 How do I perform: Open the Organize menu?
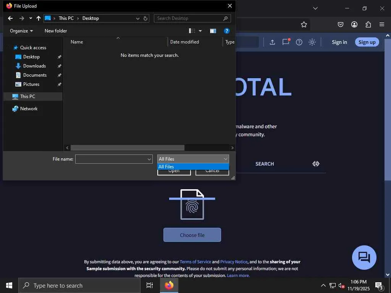point(21,31)
